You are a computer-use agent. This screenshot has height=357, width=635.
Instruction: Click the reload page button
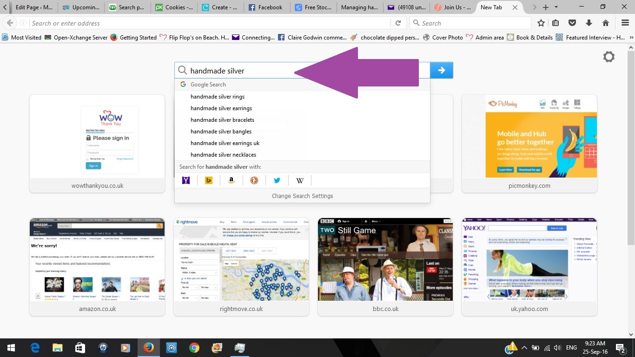398,23
